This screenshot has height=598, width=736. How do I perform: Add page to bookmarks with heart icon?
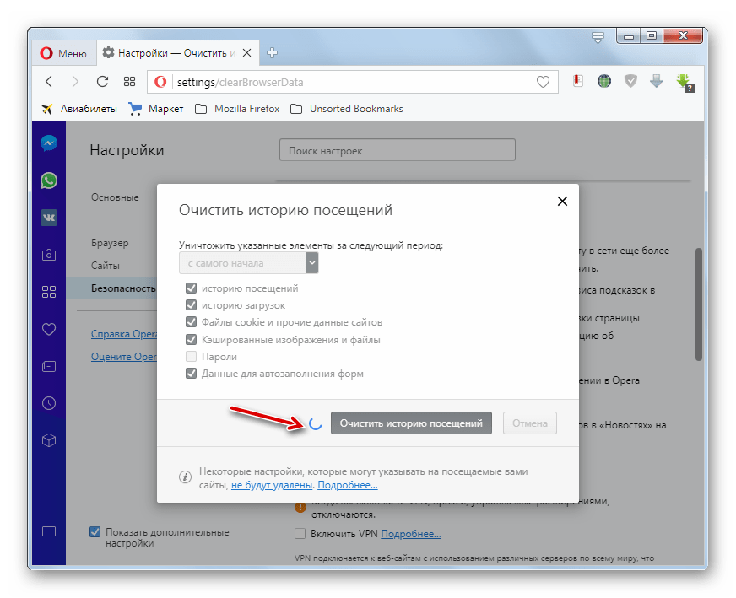point(543,82)
